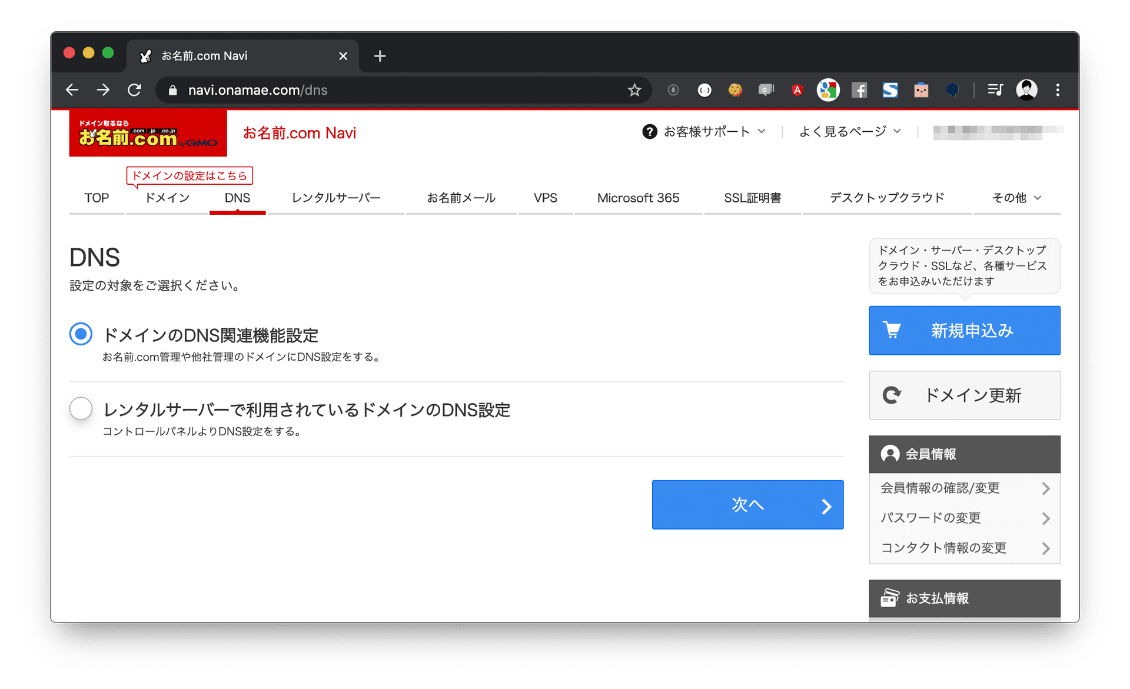Click the ドメインの設定はこちら tooltip
This screenshot has width=1130, height=689.
190,176
